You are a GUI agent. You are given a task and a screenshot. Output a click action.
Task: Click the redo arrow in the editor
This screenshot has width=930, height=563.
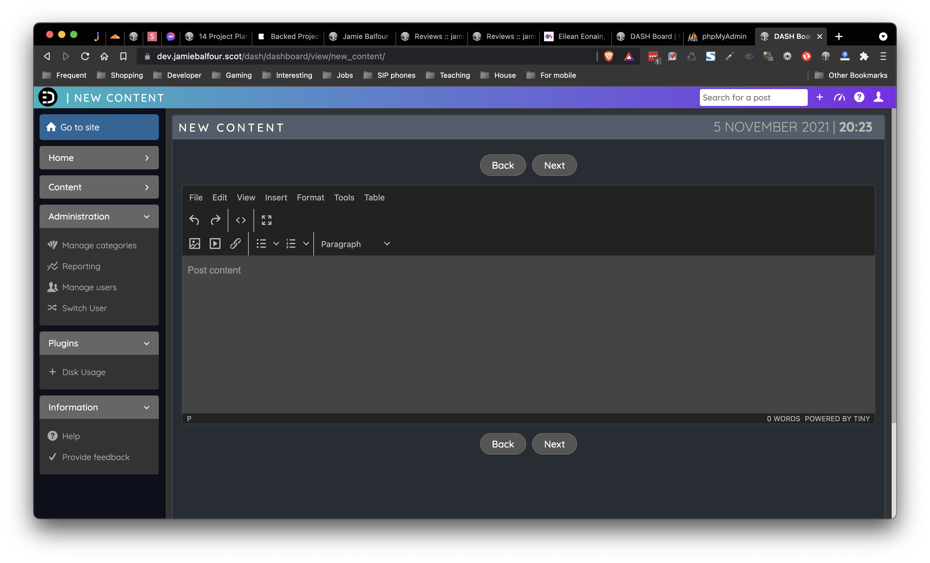point(215,220)
